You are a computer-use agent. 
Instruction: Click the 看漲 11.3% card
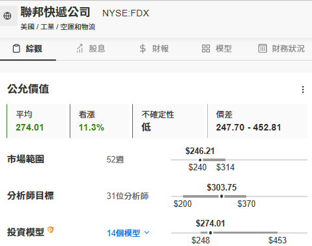[99, 121]
